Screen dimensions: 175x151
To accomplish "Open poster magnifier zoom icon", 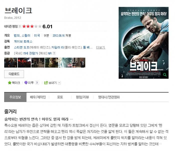I will (165, 75).
